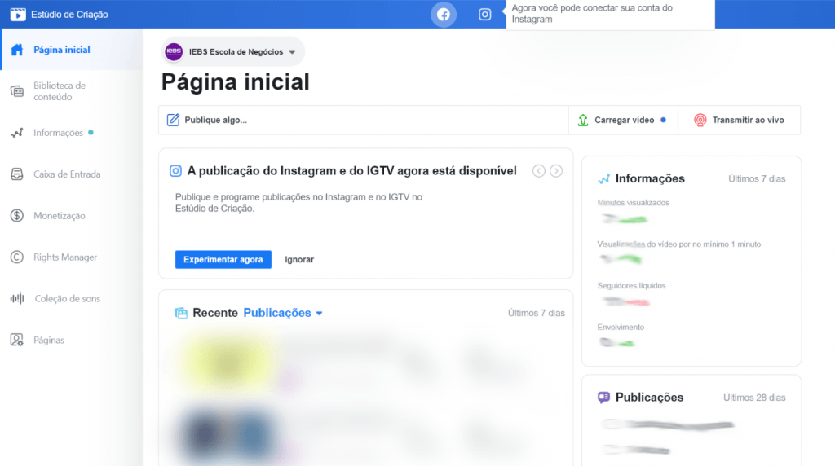
Task: Click the Minutos visualizados metric
Action: click(633, 203)
